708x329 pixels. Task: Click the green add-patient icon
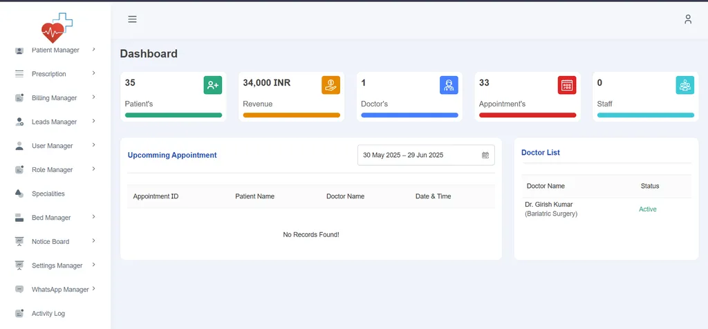213,85
